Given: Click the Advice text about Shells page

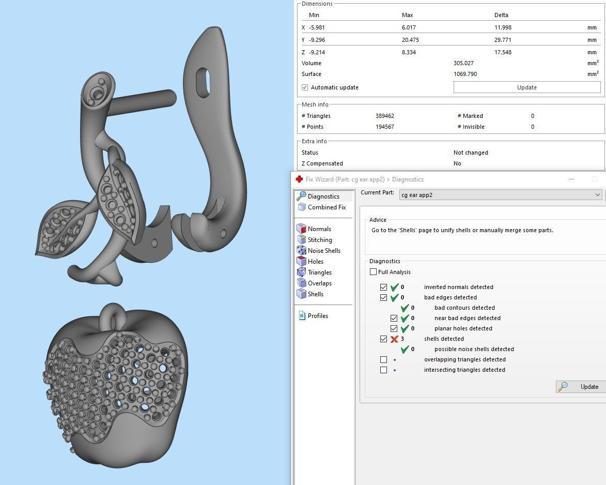Looking at the screenshot, I should point(462,230).
